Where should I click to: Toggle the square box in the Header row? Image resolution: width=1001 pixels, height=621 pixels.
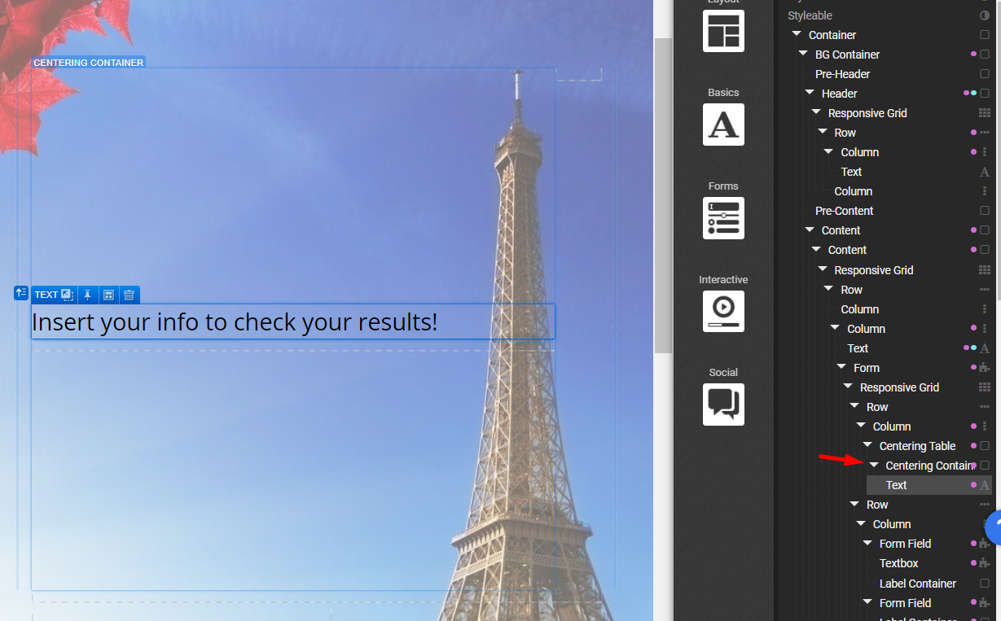pos(985,94)
